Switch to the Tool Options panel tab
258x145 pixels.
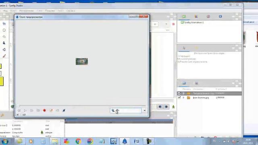point(184,48)
